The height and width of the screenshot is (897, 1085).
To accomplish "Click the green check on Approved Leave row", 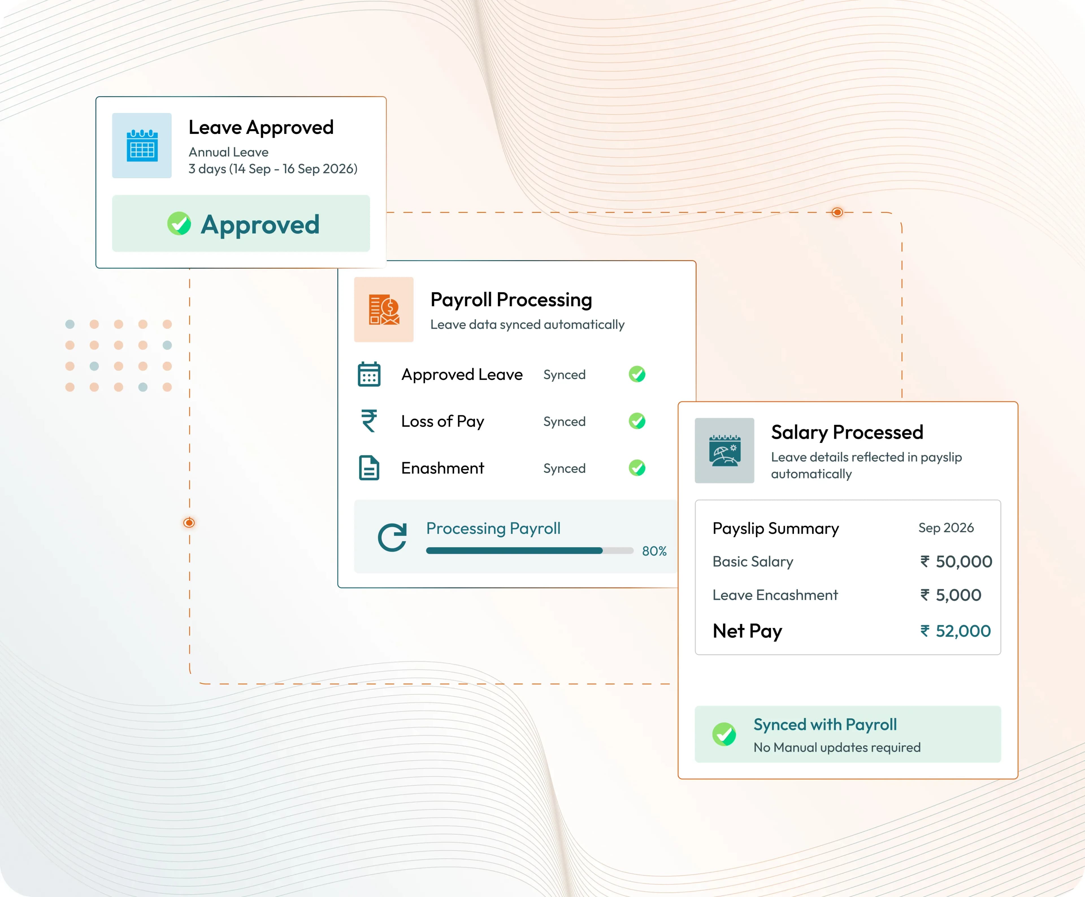I will pos(637,375).
